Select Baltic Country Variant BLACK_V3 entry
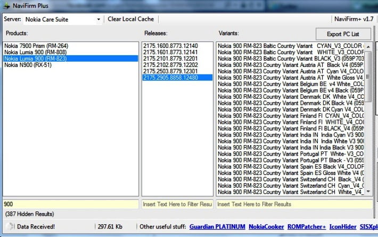 pos(291,58)
